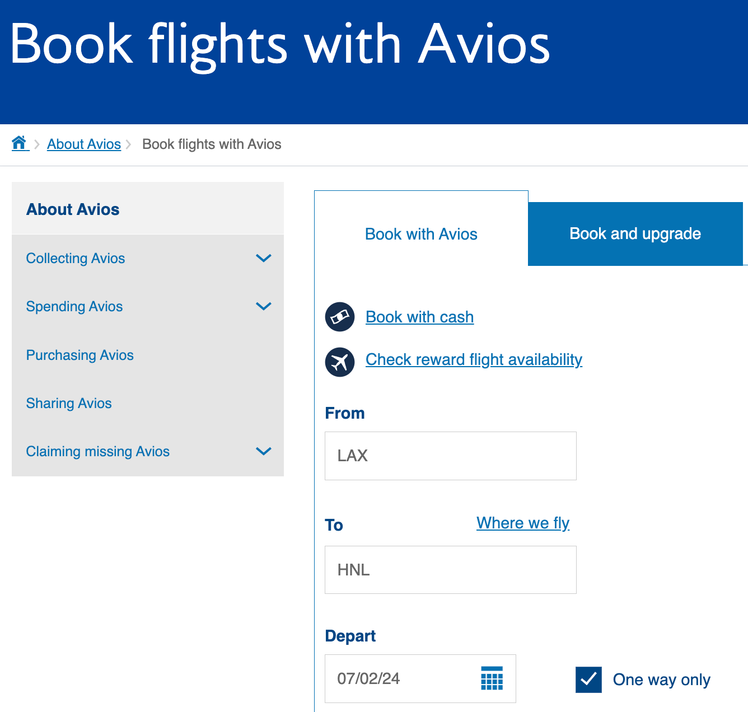Select Purchasing Avios in the sidebar
This screenshot has height=712, width=748.
80,355
